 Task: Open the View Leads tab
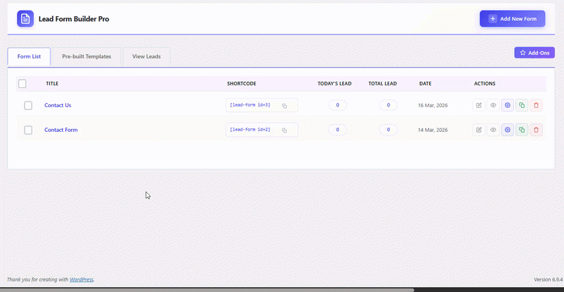[x=147, y=56]
